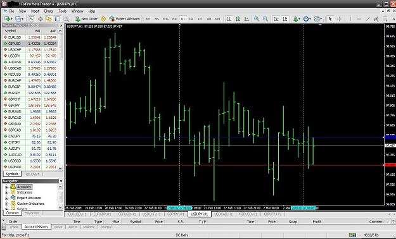This screenshot has width=396, height=239.
Task: Set chart to line chart mode
Action: tap(246, 19)
